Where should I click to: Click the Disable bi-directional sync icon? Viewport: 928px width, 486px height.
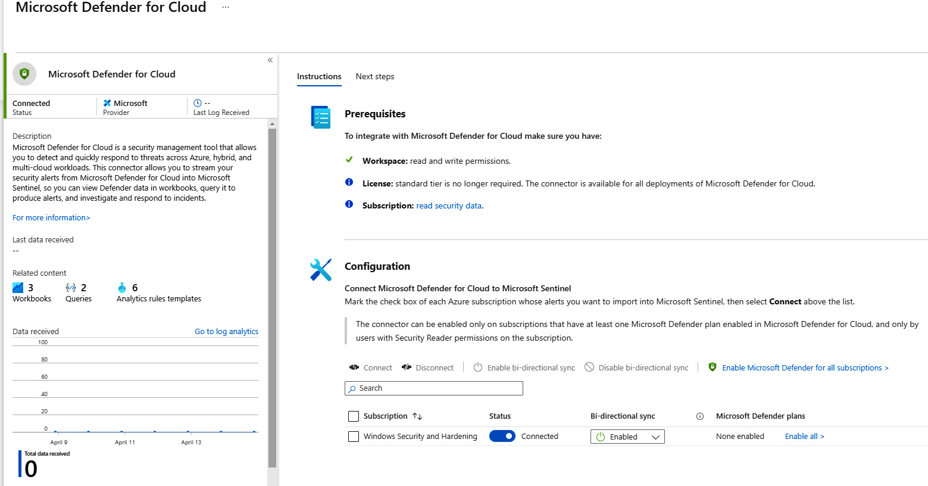click(x=589, y=367)
